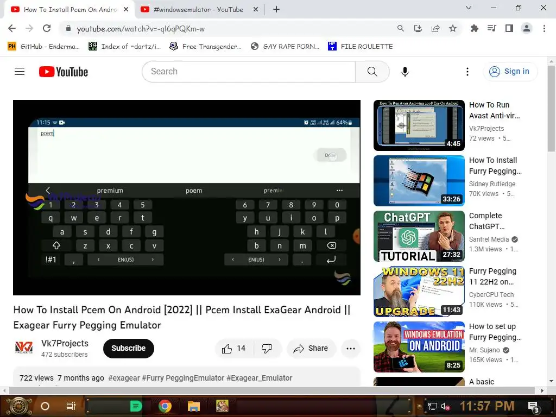Screen dimensions: 556x417
Task: Click the Share button under the video
Action: click(x=311, y=349)
